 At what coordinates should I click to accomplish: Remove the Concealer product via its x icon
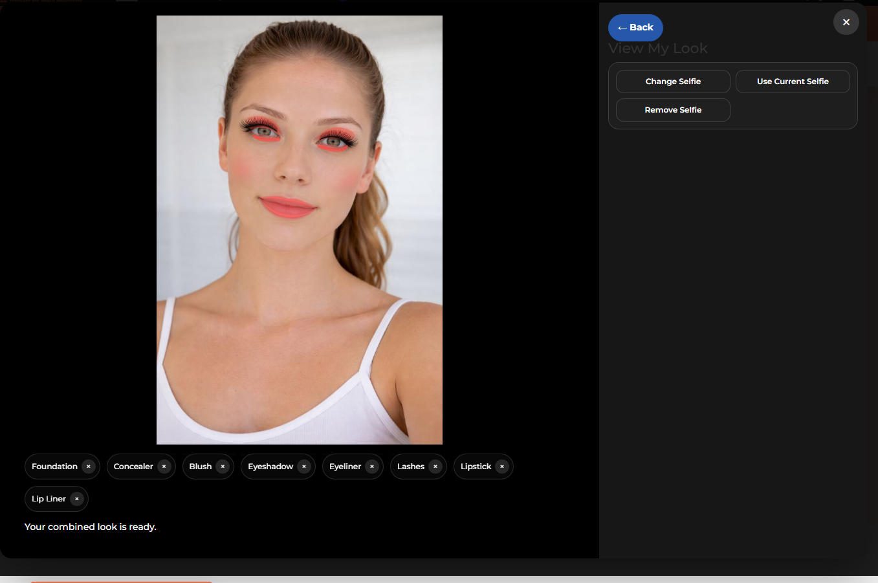164,467
